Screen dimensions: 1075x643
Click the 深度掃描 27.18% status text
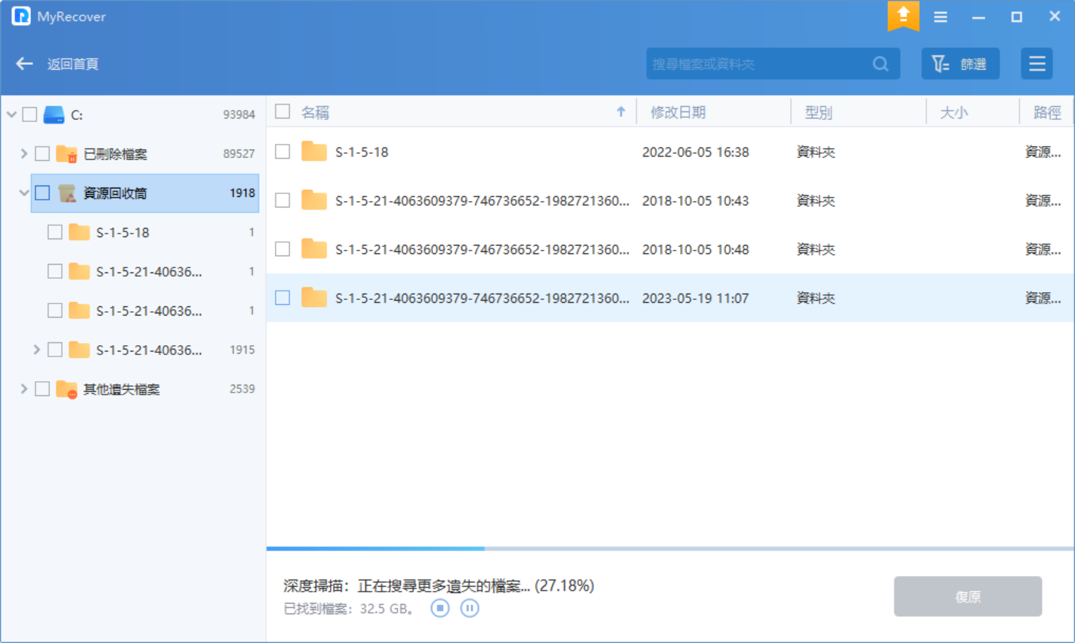[x=439, y=585]
